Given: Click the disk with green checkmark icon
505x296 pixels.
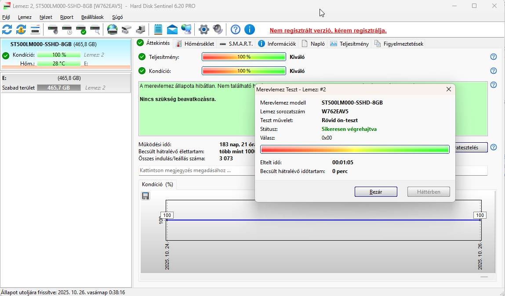Looking at the screenshot, I should (81, 29).
